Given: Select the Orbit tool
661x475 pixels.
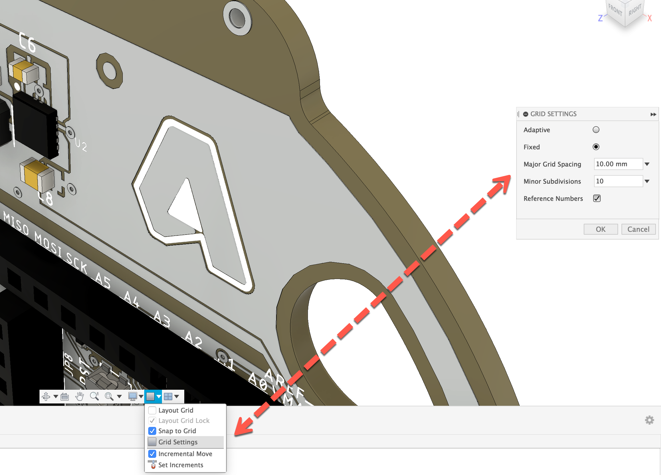Looking at the screenshot, I should pos(47,396).
